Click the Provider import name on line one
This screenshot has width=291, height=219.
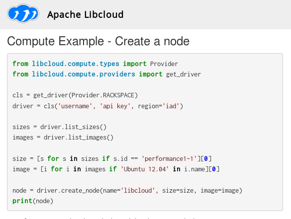(164, 64)
